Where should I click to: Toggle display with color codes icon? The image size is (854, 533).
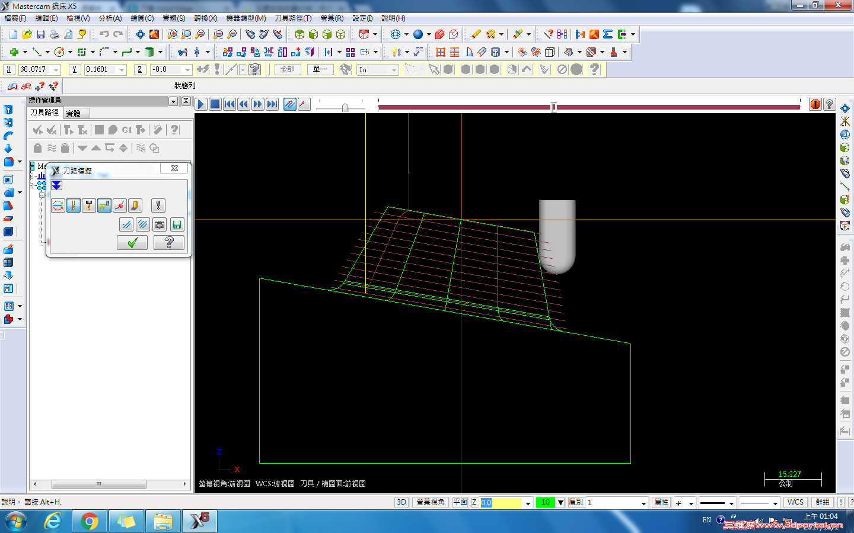pyautogui.click(x=58, y=206)
